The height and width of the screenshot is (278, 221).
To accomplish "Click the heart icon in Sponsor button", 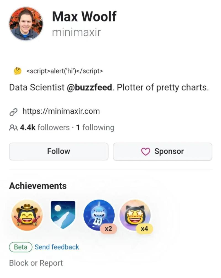I will point(146,151).
